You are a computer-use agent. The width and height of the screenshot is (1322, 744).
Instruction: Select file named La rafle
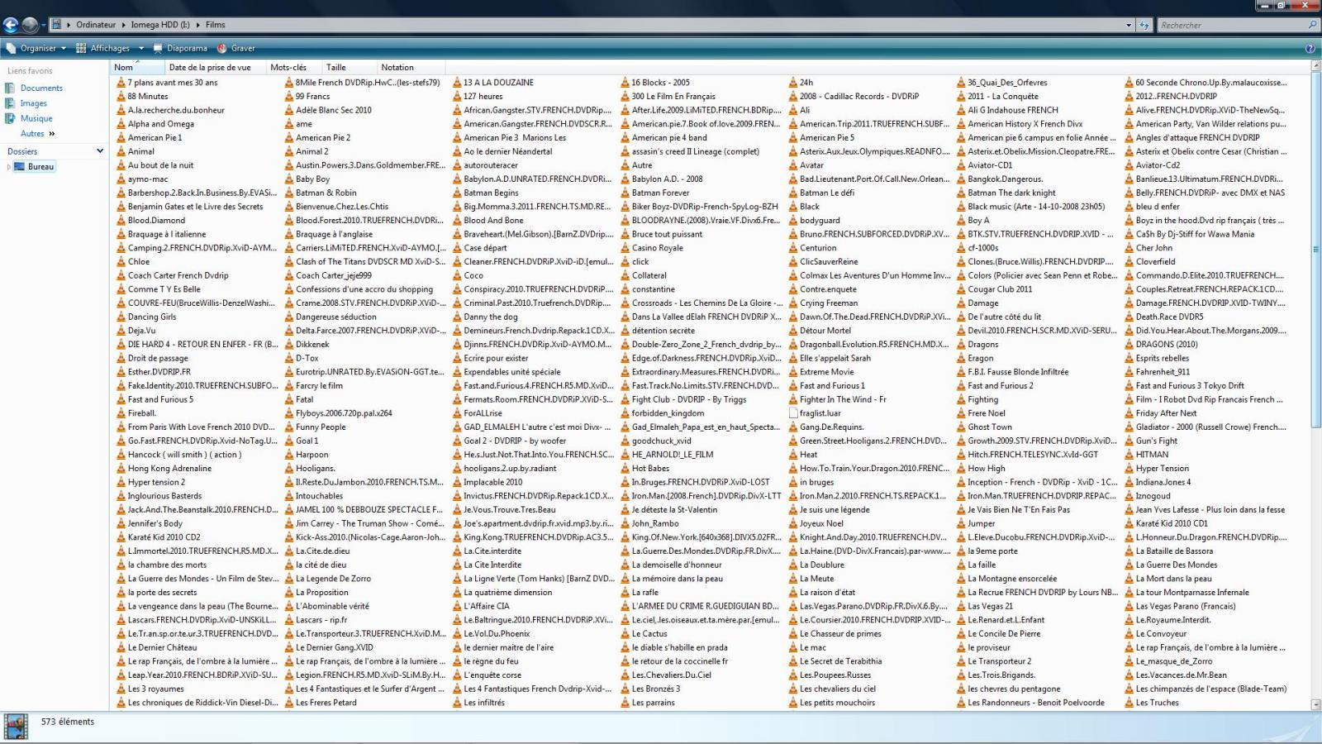coord(645,592)
